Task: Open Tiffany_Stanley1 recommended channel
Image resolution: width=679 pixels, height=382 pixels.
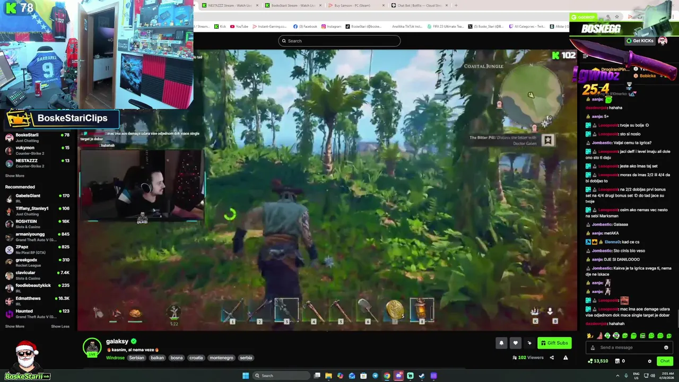Action: (37, 211)
